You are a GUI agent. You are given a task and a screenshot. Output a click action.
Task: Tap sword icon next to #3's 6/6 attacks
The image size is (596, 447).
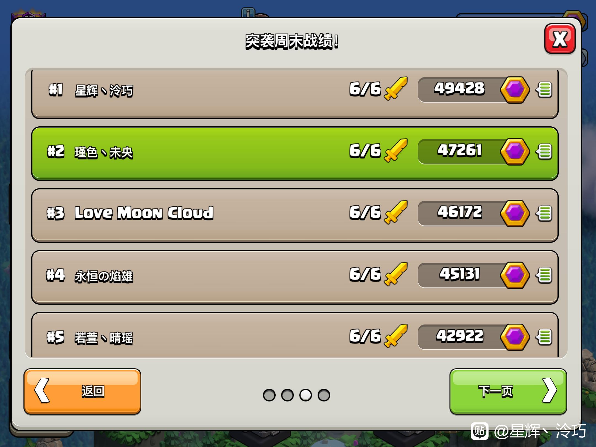(x=396, y=212)
